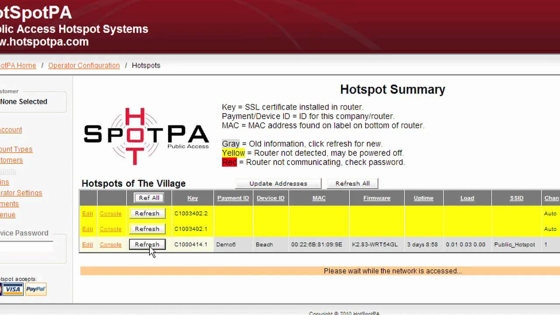Open the Account sidebar link
The width and height of the screenshot is (560, 315).
[11, 129]
